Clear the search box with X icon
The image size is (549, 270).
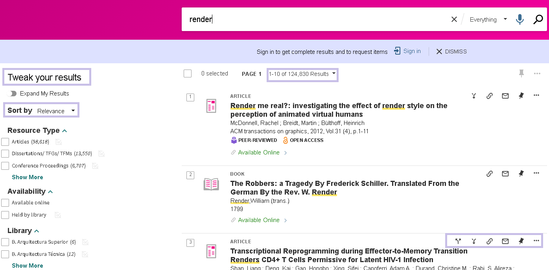[x=454, y=19]
